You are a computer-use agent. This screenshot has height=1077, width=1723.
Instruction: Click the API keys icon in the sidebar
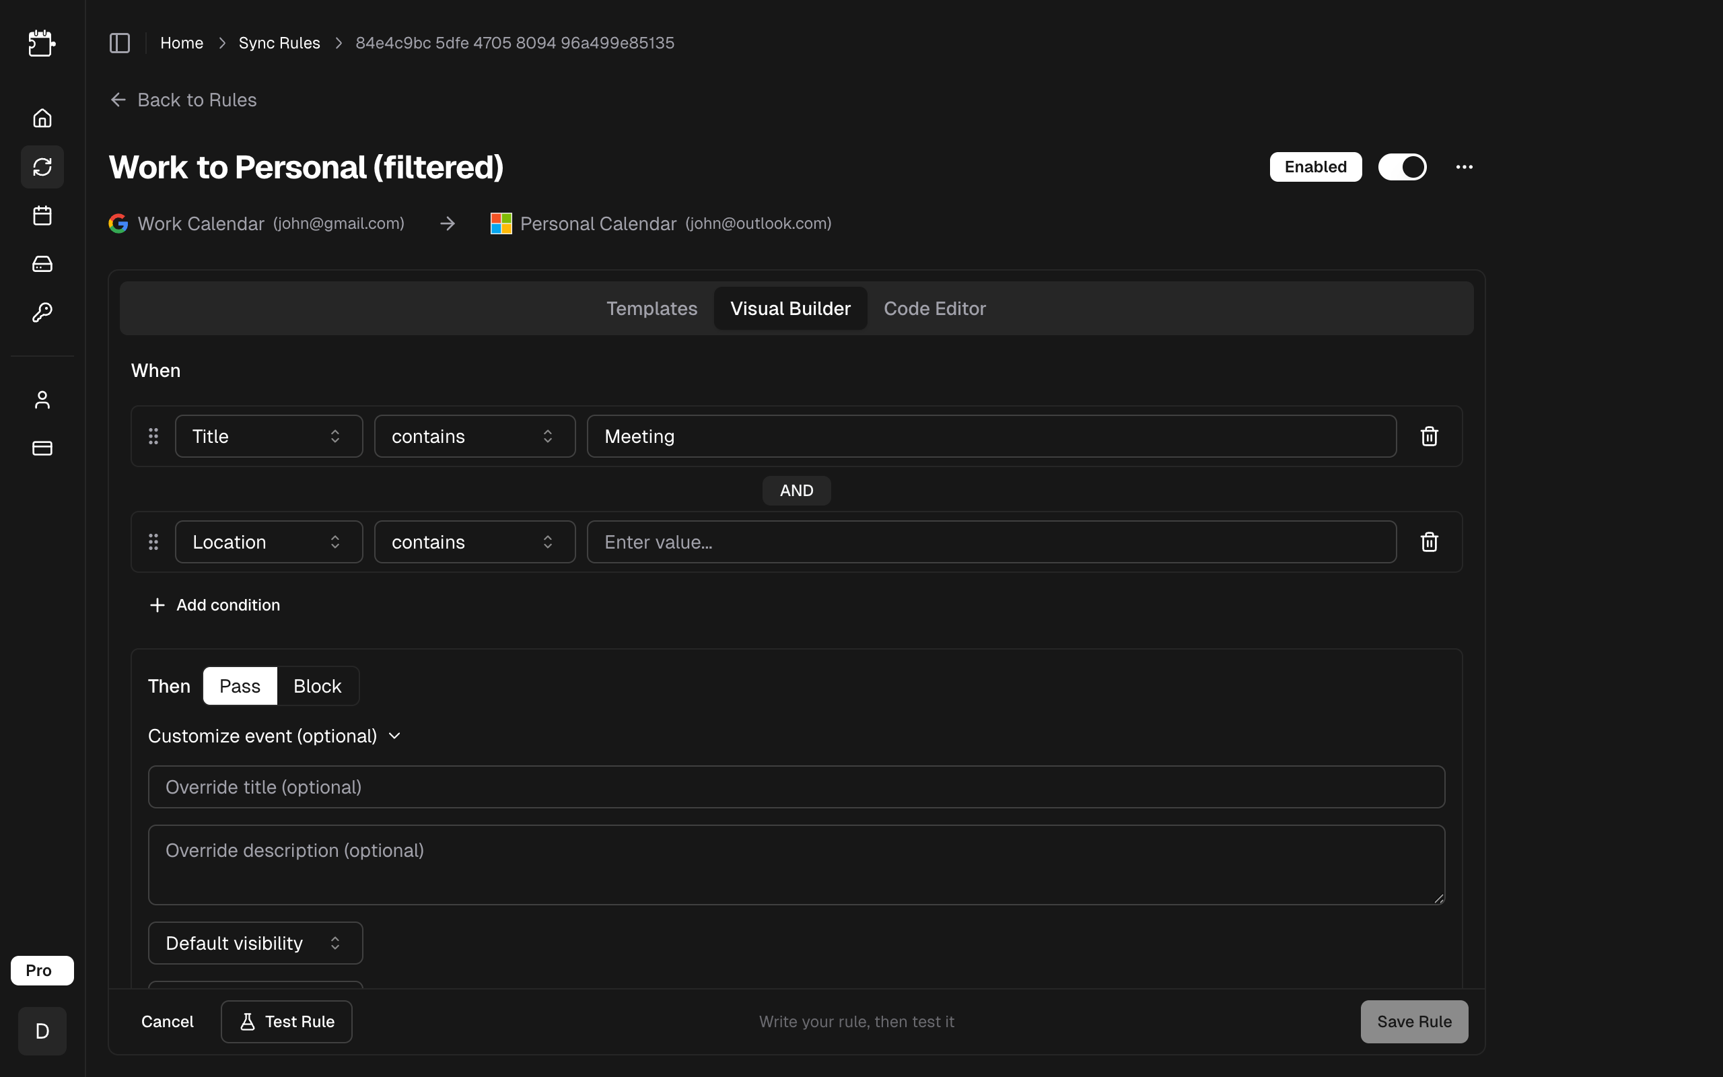[x=42, y=312]
